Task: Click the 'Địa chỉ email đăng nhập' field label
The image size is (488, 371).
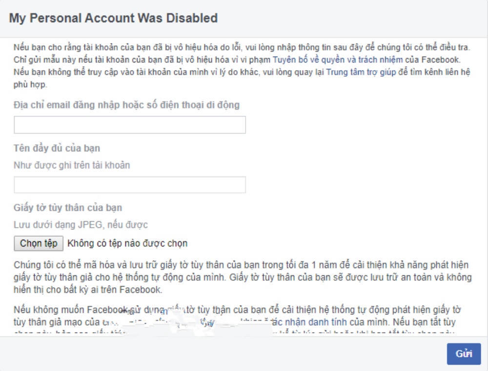Action: coord(126,104)
